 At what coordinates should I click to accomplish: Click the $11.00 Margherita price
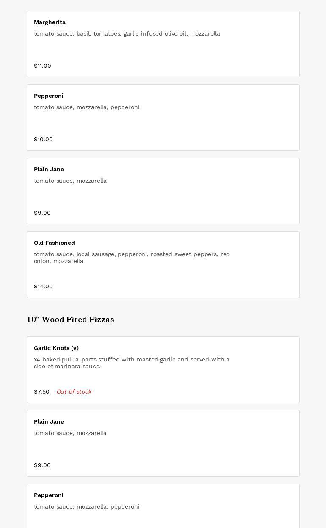tap(42, 66)
